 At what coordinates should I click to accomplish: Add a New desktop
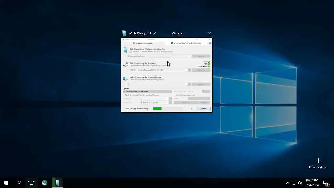click(x=318, y=163)
